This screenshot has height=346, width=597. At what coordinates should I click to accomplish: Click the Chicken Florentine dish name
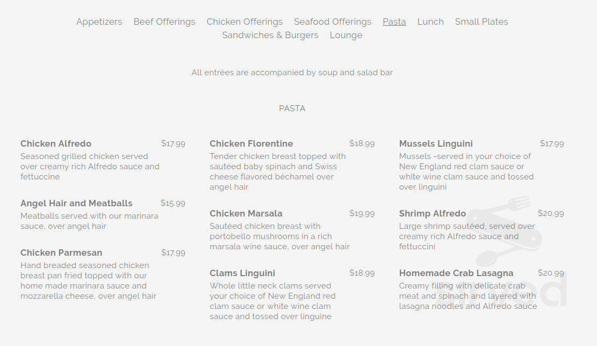tap(251, 143)
